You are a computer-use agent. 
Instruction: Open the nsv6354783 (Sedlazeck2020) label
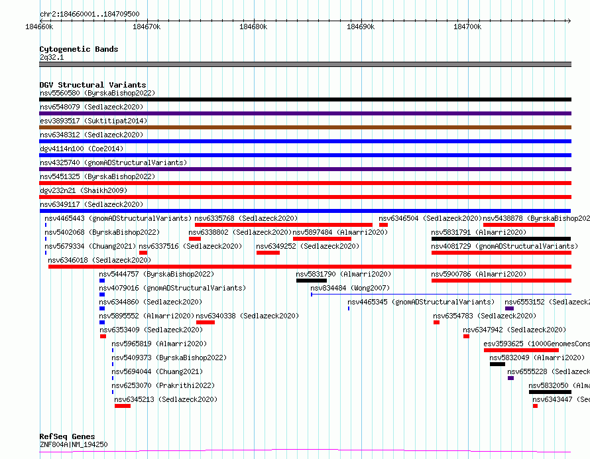click(485, 316)
